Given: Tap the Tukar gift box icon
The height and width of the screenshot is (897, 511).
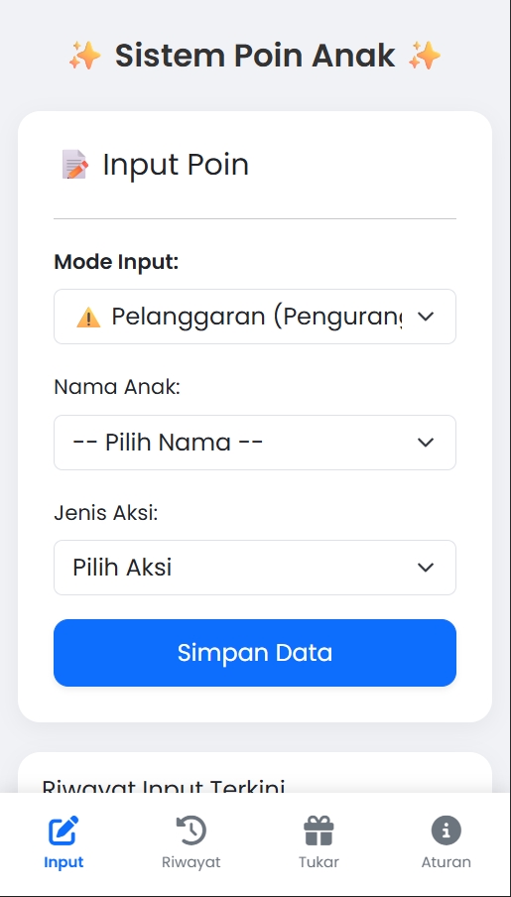Looking at the screenshot, I should click(x=319, y=831).
